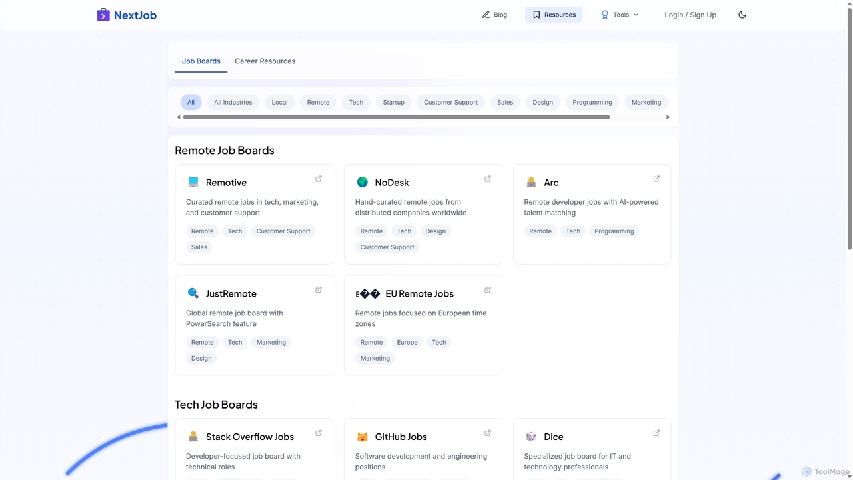Open the Arc external link icon

656,179
